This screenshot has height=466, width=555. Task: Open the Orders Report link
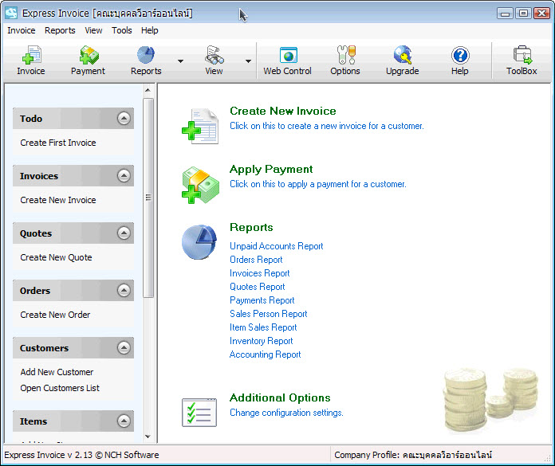click(x=256, y=260)
